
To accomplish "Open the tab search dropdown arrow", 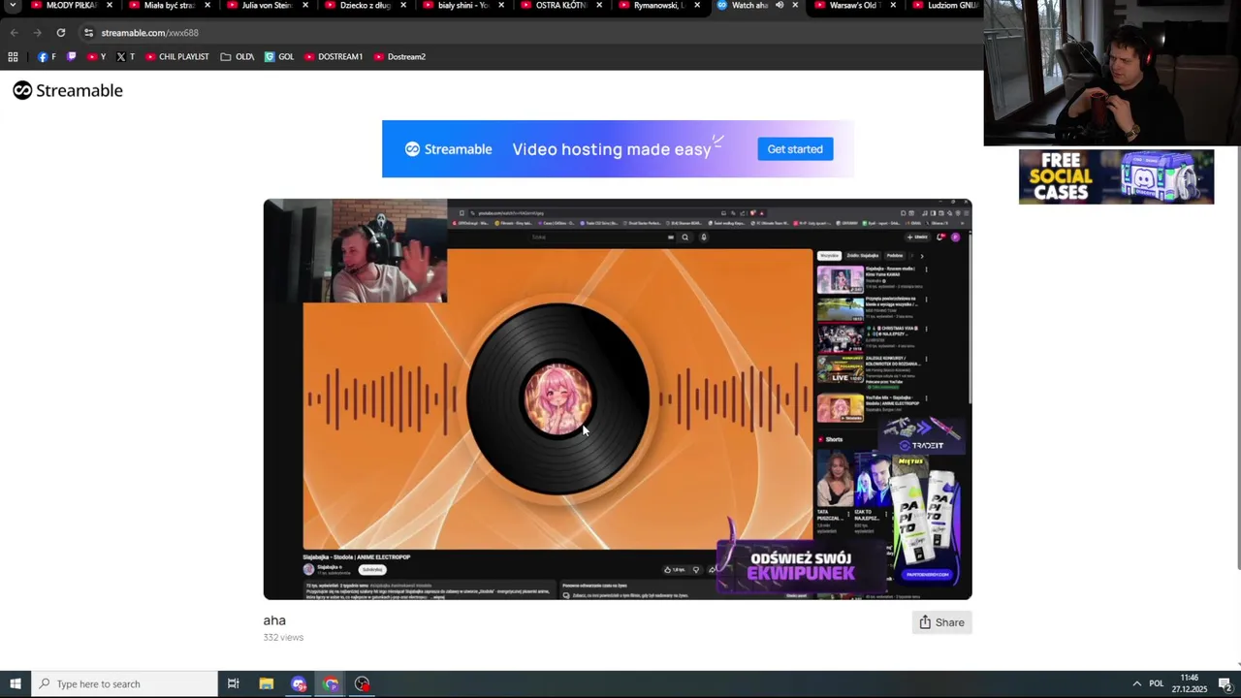I will (13, 6).
